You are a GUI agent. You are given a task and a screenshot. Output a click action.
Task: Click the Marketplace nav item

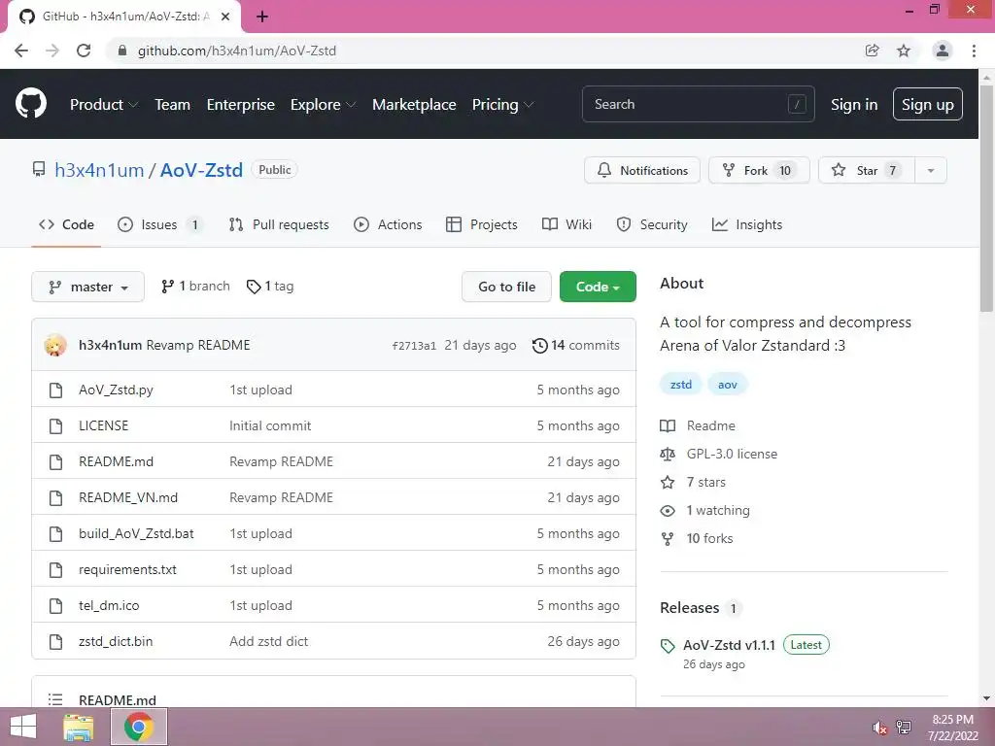coord(414,105)
